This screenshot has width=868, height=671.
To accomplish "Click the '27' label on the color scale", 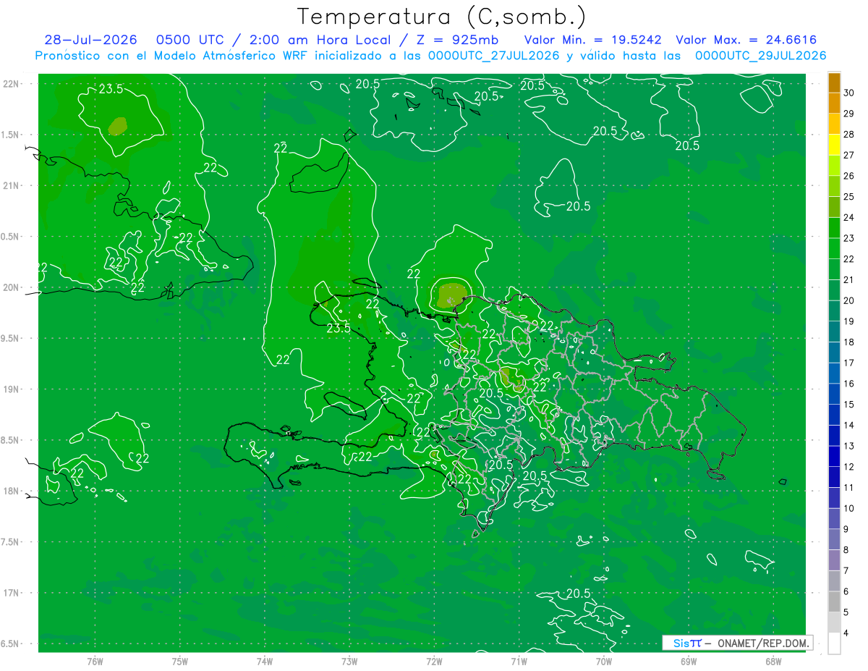I will pos(849,155).
